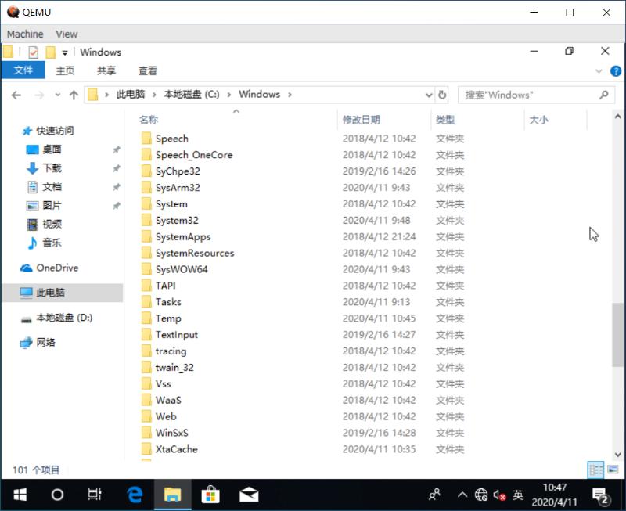The width and height of the screenshot is (626, 511).
Task: Switch to the 查看 ribbon tab
Action: click(148, 70)
